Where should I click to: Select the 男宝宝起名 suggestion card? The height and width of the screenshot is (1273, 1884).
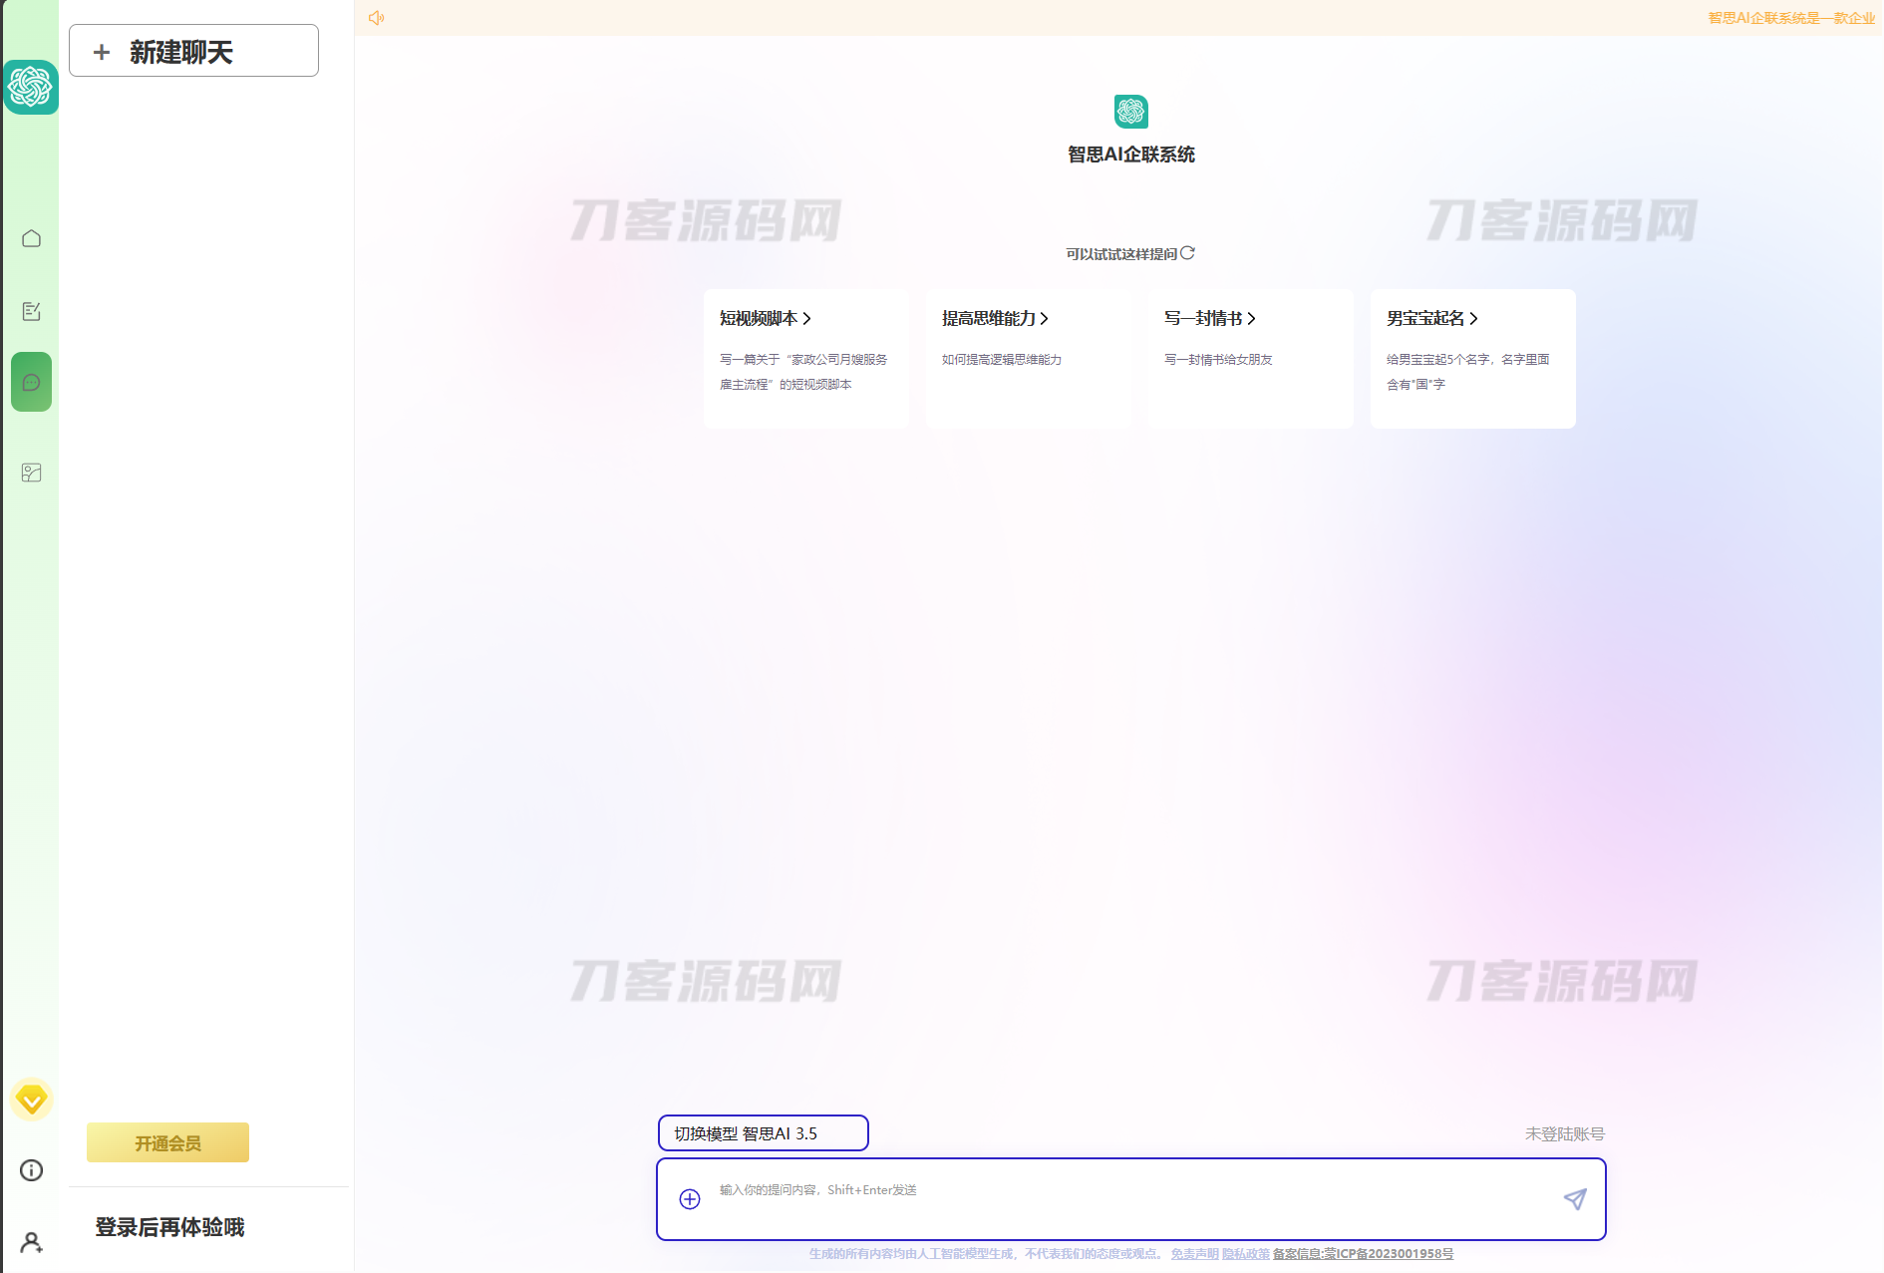pos(1472,358)
